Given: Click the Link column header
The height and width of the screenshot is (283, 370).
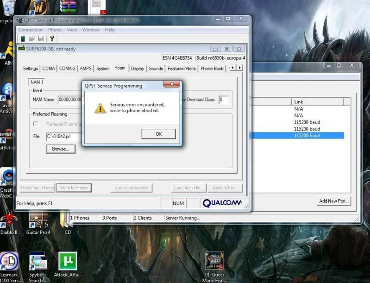Looking at the screenshot, I should 318,102.
